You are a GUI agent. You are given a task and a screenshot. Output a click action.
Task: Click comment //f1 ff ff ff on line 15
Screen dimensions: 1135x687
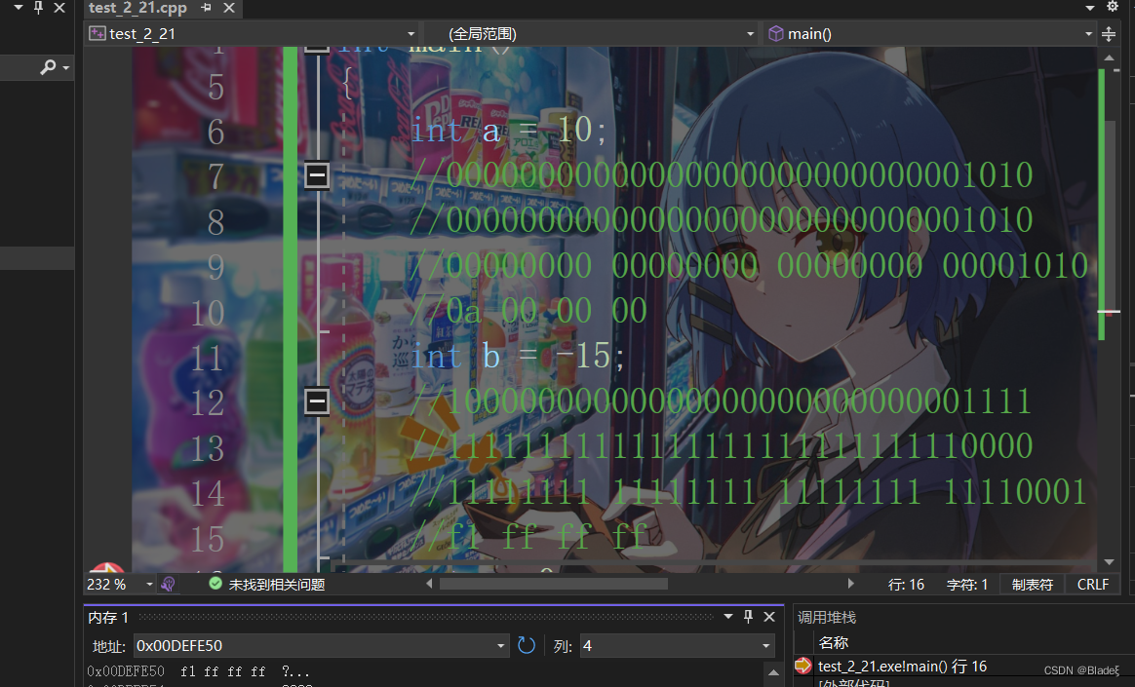point(528,537)
